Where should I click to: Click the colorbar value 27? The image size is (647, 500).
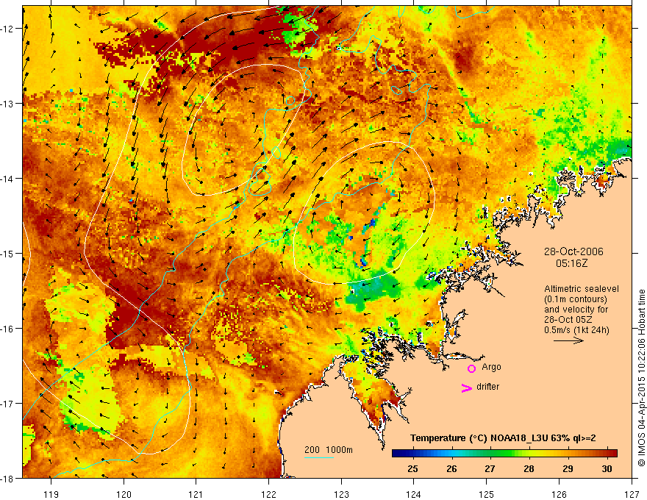490,468
